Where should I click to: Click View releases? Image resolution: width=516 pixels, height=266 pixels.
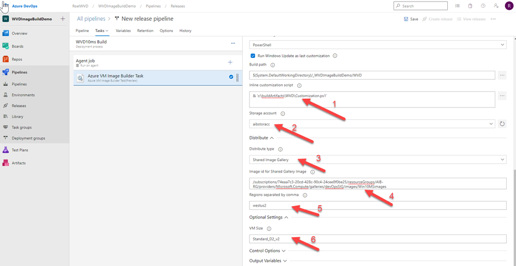pos(471,19)
